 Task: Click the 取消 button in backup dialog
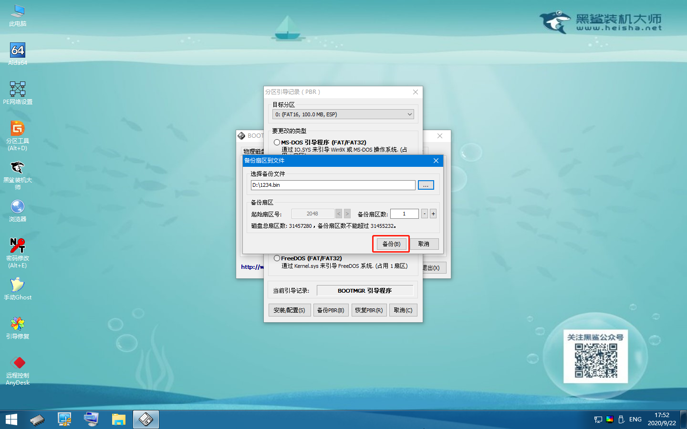point(424,244)
